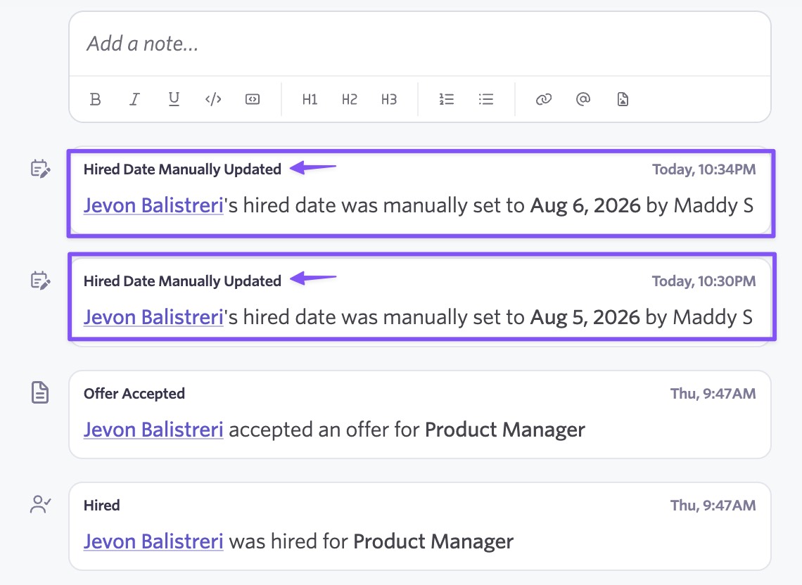This screenshot has width=802, height=585.
Task: Mention someone with the @ icon
Action: pos(583,99)
